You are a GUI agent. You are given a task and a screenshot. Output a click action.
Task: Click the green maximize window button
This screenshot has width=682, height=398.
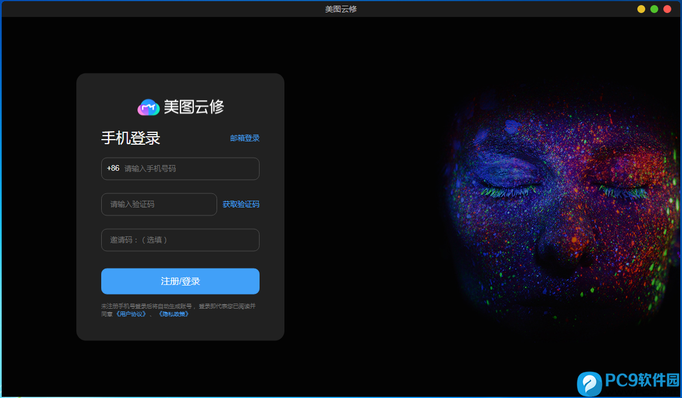(x=654, y=9)
